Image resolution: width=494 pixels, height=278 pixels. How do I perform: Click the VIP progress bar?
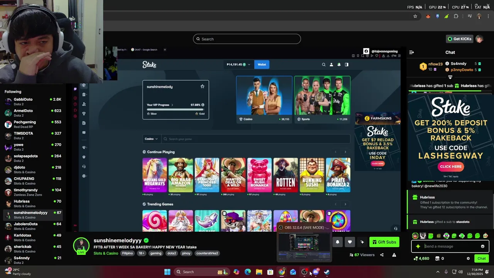tap(176, 109)
